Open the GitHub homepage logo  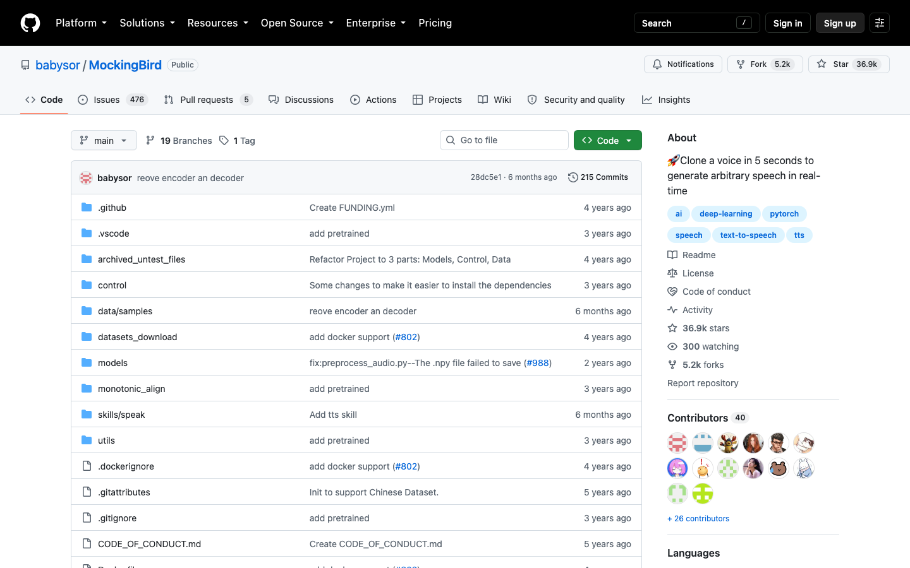pyautogui.click(x=30, y=23)
